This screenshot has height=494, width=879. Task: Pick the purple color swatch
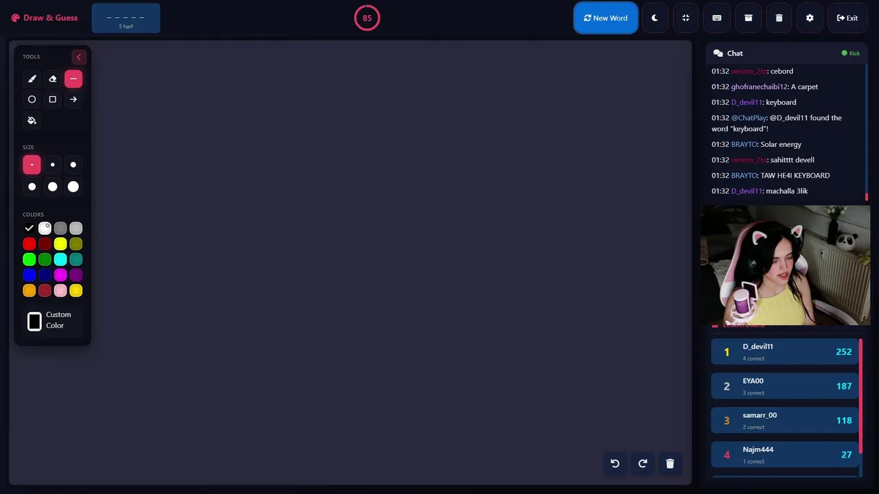point(76,275)
